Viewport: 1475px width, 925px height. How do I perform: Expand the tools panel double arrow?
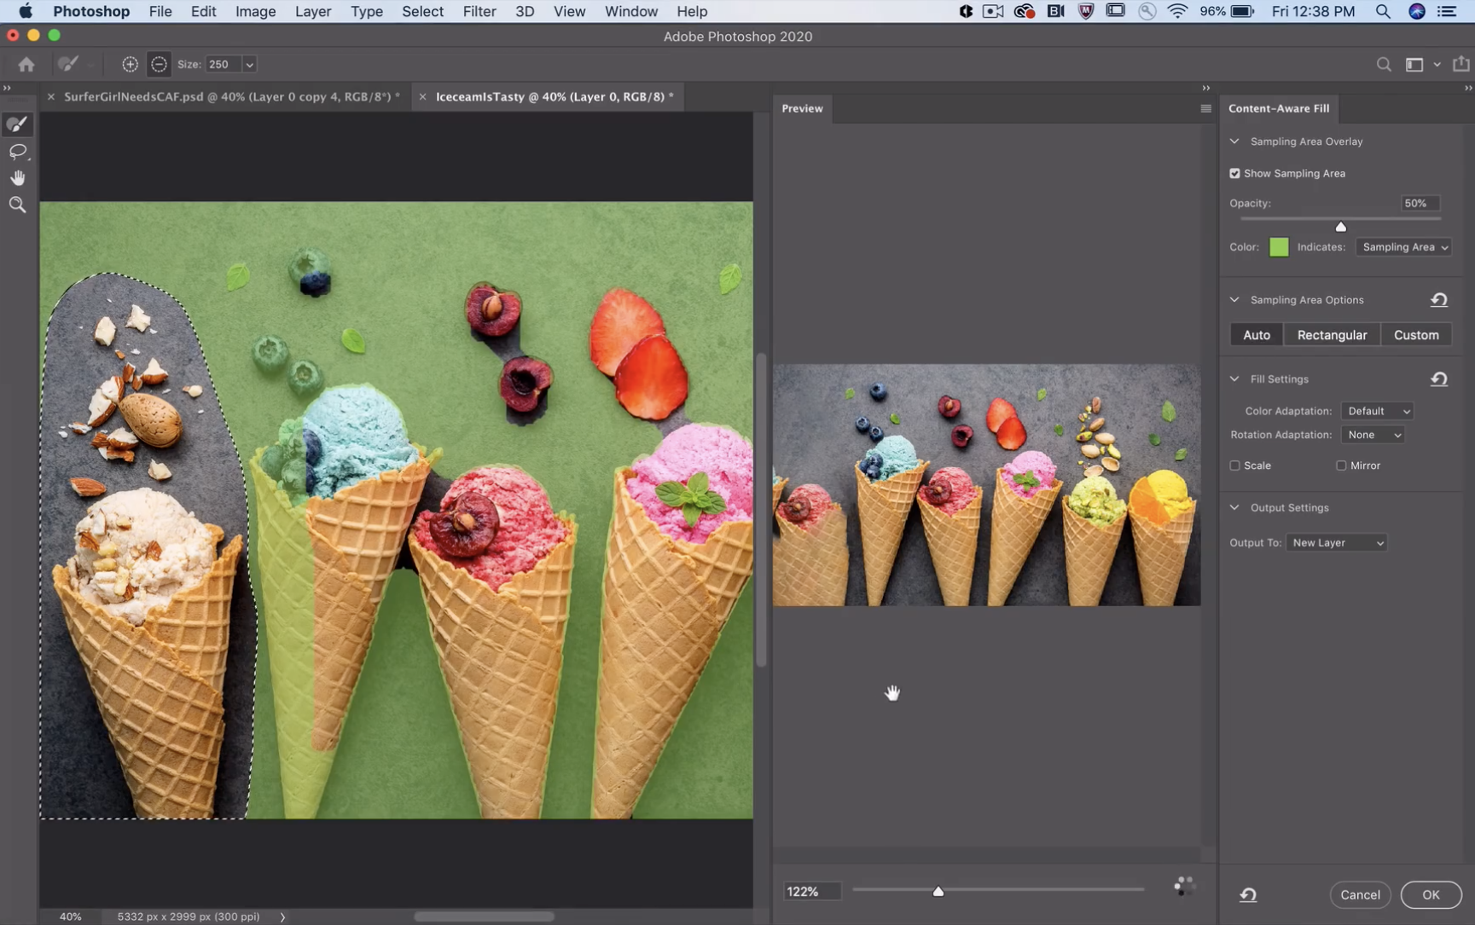point(7,88)
